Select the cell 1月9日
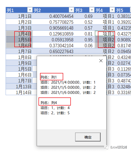This screenshot has width=131, height=153. click(x=19, y=63)
